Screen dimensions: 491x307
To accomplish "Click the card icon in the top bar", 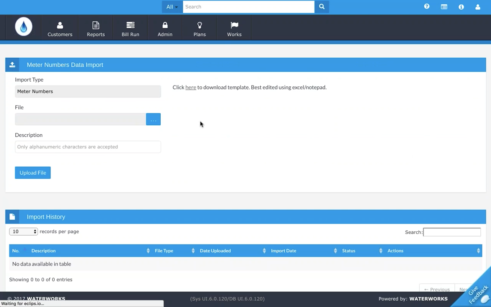I will click(x=444, y=7).
